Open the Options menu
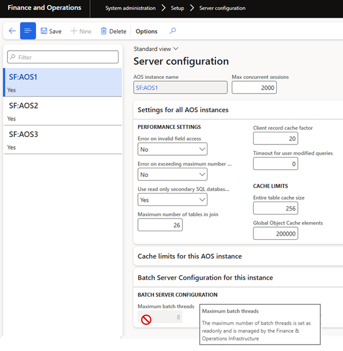Screen dimensions: 343x351 pos(146,31)
